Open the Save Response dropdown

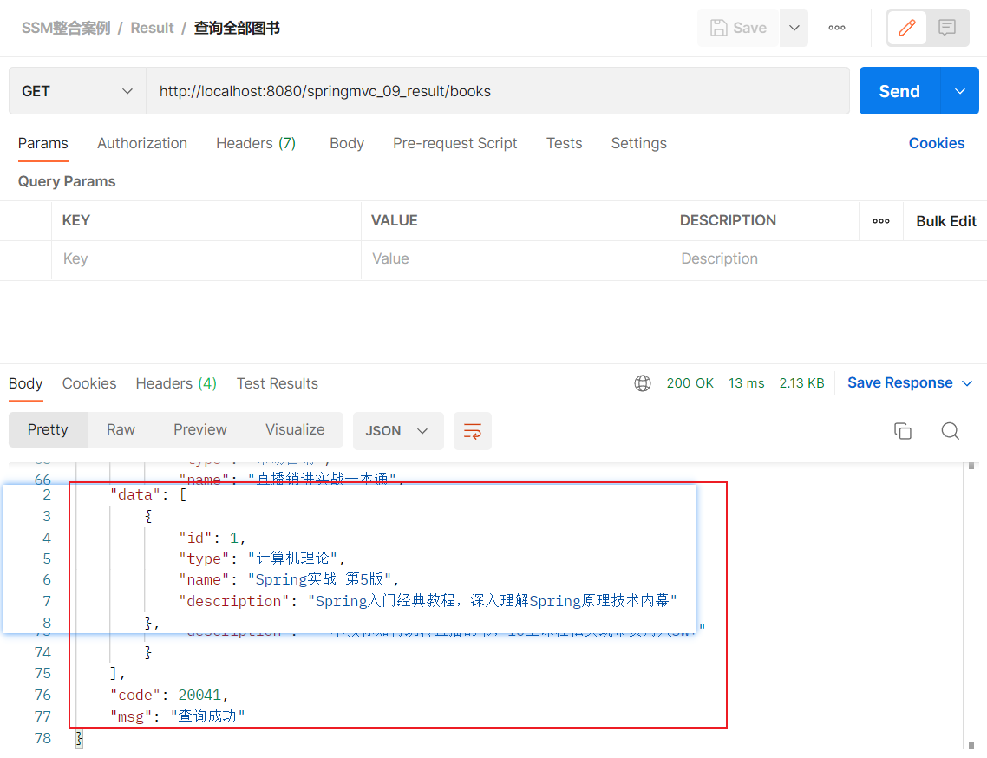click(x=910, y=382)
